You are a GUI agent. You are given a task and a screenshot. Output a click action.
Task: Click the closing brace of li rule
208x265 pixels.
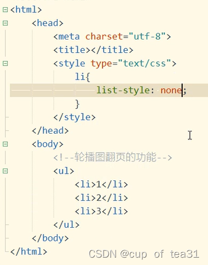(x=77, y=104)
